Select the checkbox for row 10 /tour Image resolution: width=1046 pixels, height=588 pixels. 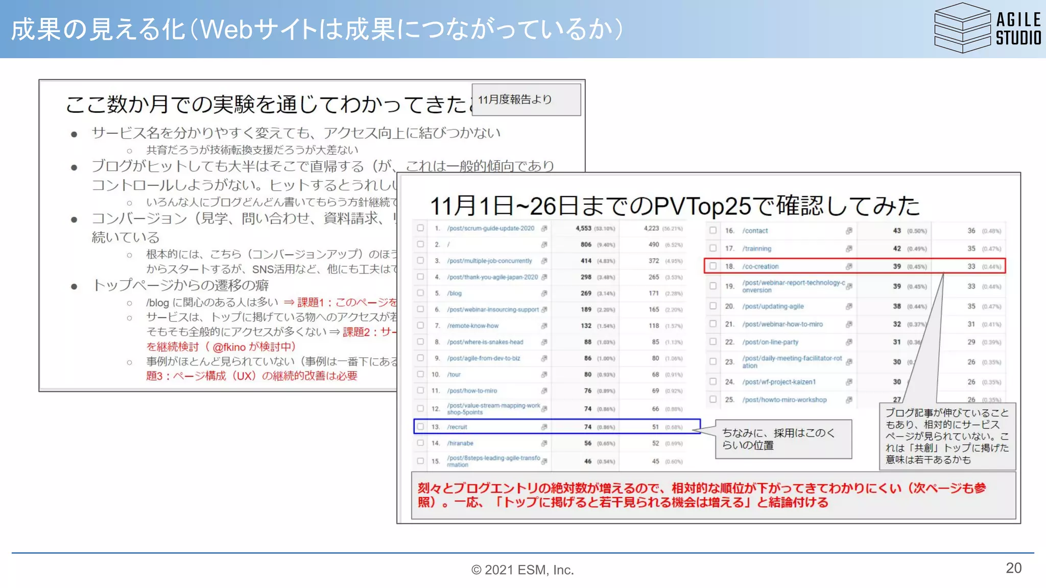click(x=420, y=374)
